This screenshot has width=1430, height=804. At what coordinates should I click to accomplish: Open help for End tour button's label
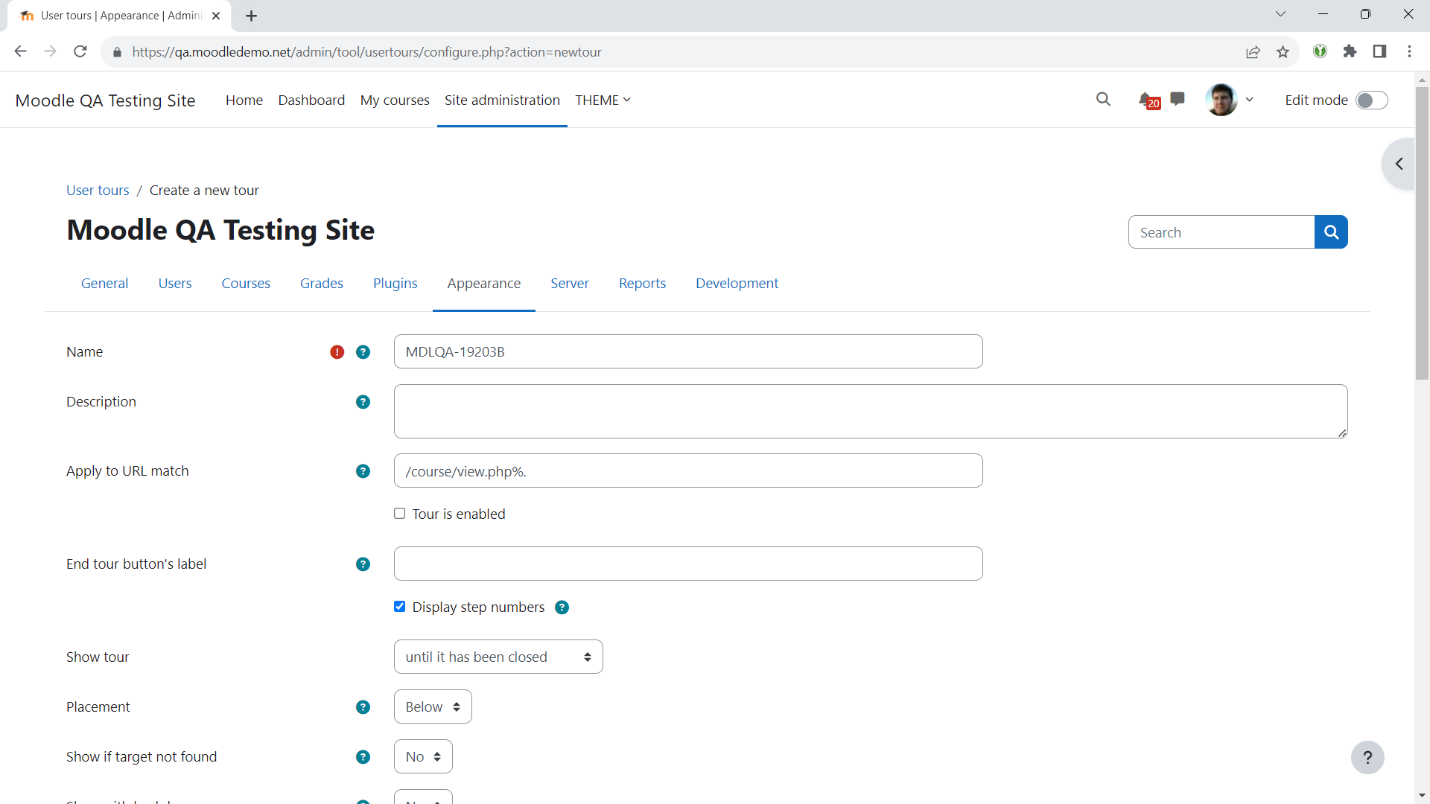coord(363,564)
